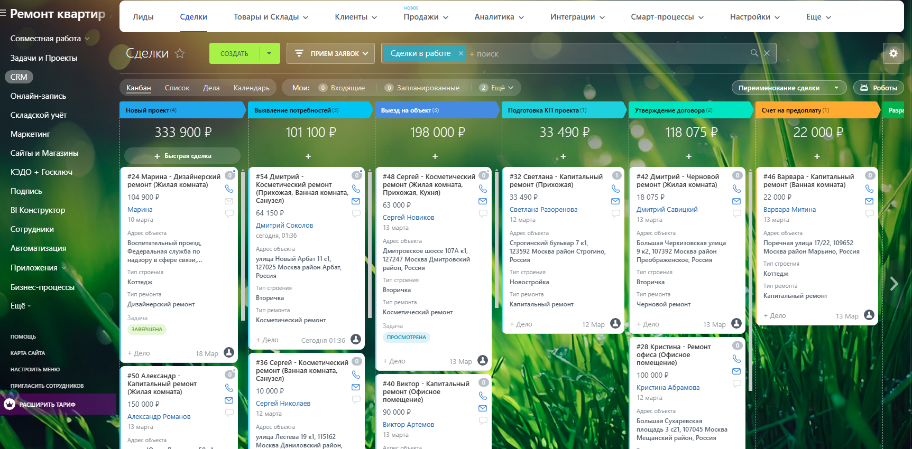Switch to the Календарь view tab
This screenshot has height=449, width=912.
(252, 88)
